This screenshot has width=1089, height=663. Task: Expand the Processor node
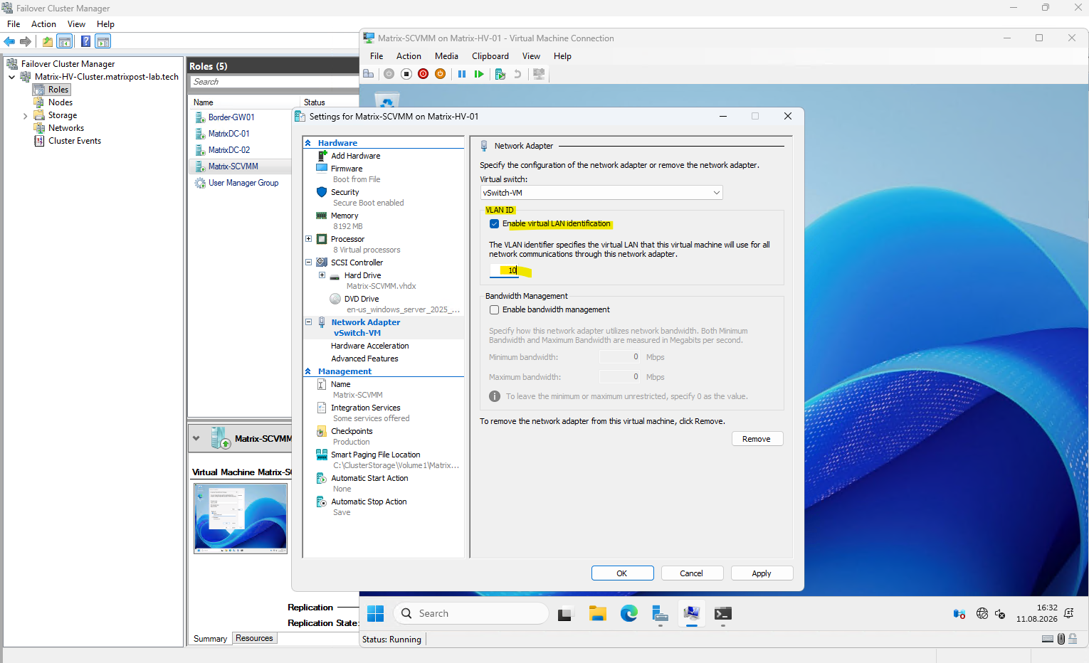(308, 239)
